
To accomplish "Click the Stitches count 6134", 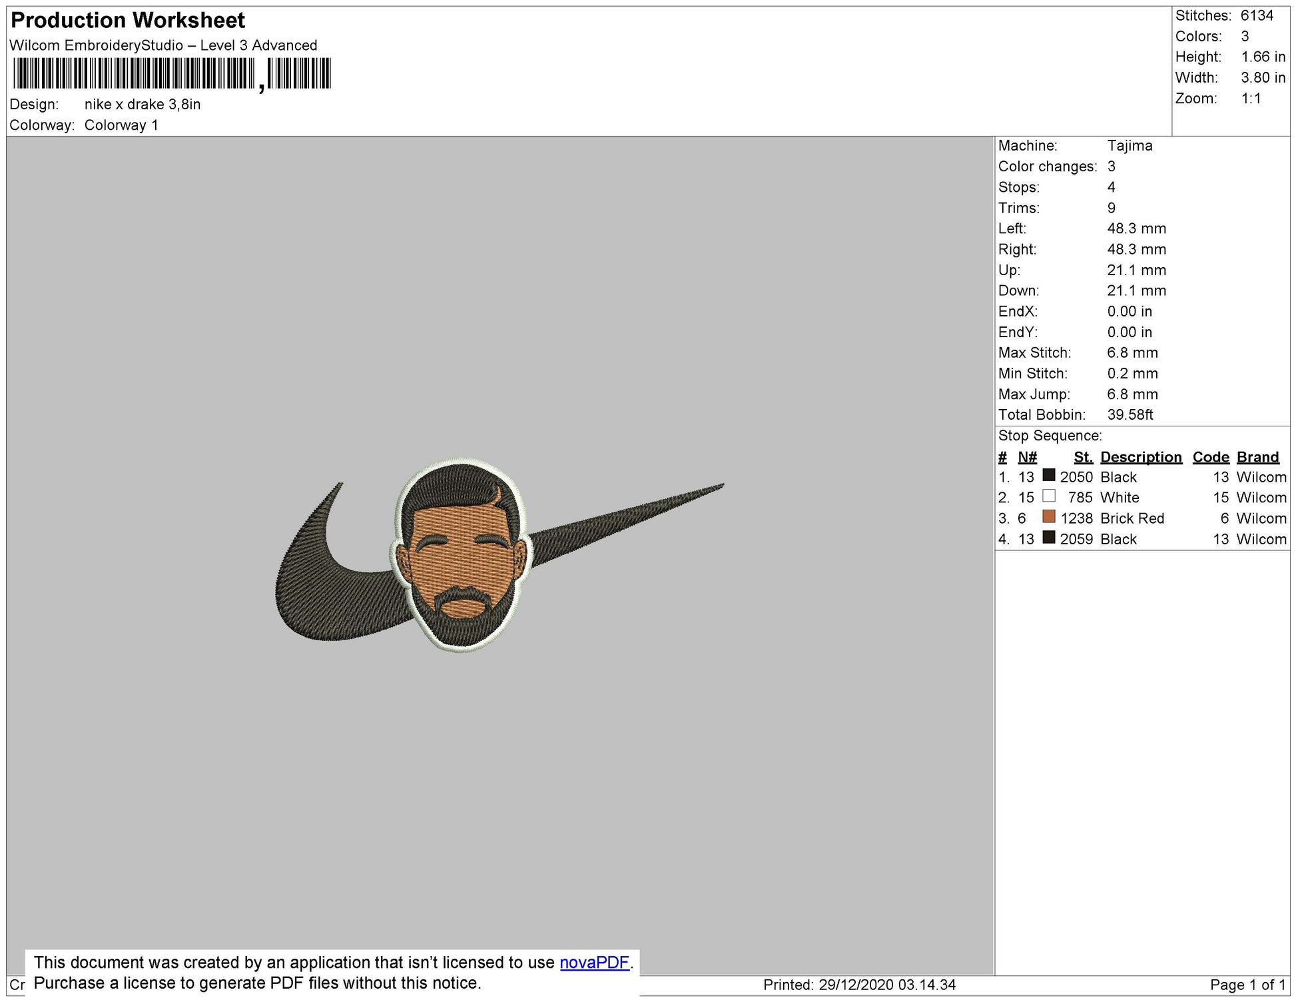I will [1256, 15].
